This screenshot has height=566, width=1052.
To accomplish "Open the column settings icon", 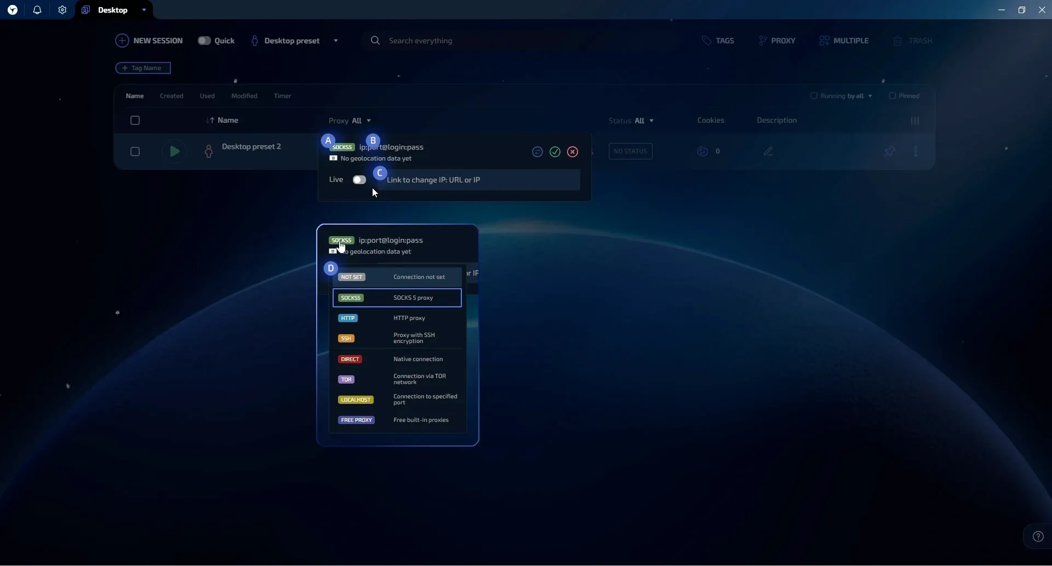I will tap(916, 121).
